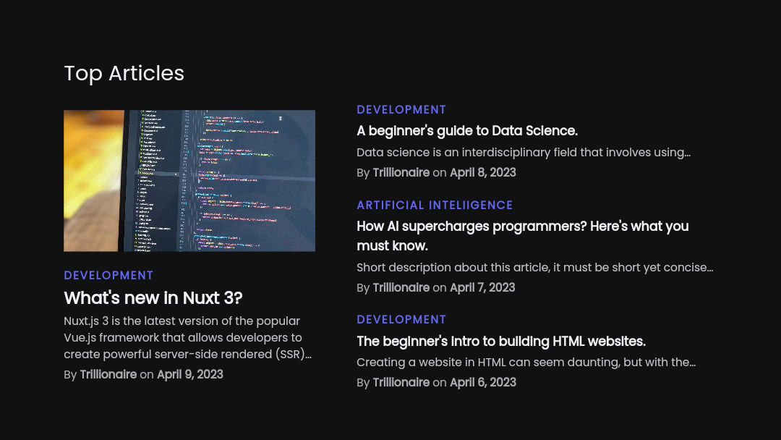The image size is (781, 440).
Task: Select DEVELOPMENT category above the Data Science article
Action: [401, 110]
